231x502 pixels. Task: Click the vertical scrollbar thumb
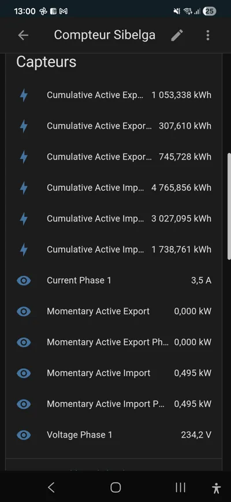(229, 206)
